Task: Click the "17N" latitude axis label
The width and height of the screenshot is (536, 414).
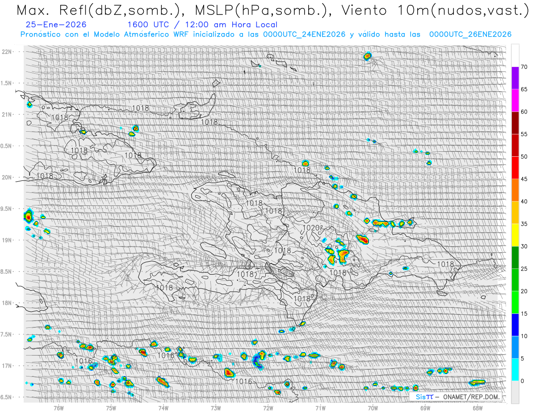Action: pyautogui.click(x=6, y=366)
